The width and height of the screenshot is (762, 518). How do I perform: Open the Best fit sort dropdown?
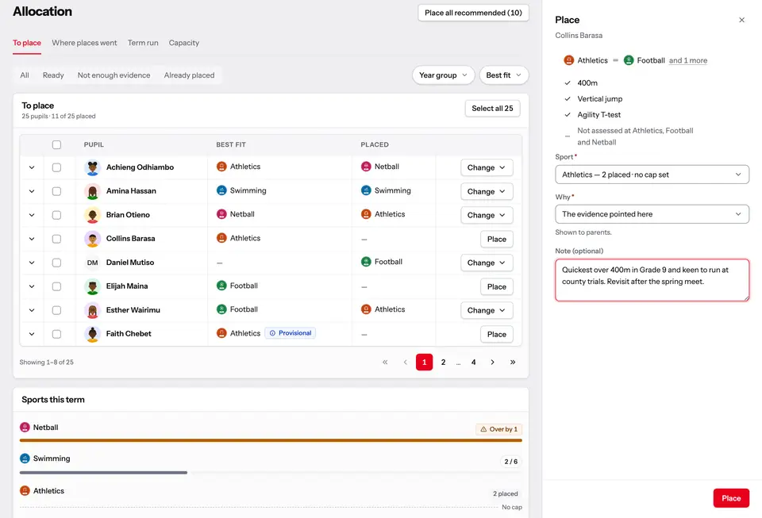pyautogui.click(x=503, y=75)
